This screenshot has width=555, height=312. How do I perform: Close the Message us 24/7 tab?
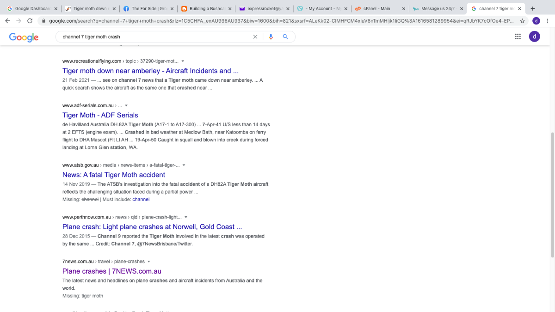point(461,9)
